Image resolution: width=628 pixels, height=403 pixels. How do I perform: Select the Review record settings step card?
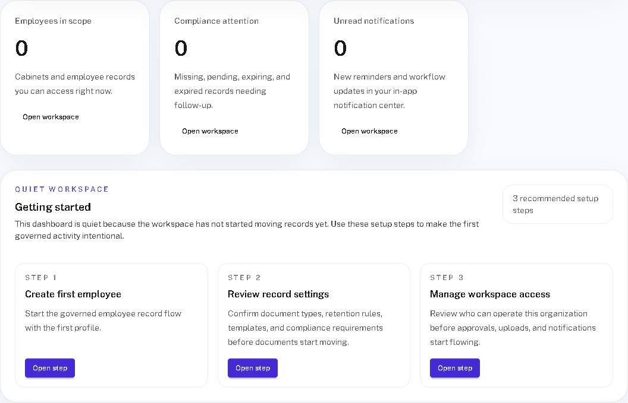pos(314,325)
